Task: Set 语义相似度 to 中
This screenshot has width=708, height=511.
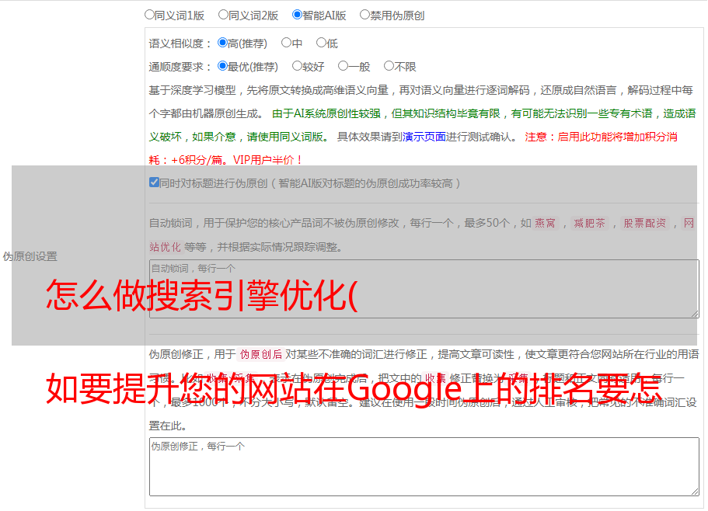Action: click(x=286, y=43)
